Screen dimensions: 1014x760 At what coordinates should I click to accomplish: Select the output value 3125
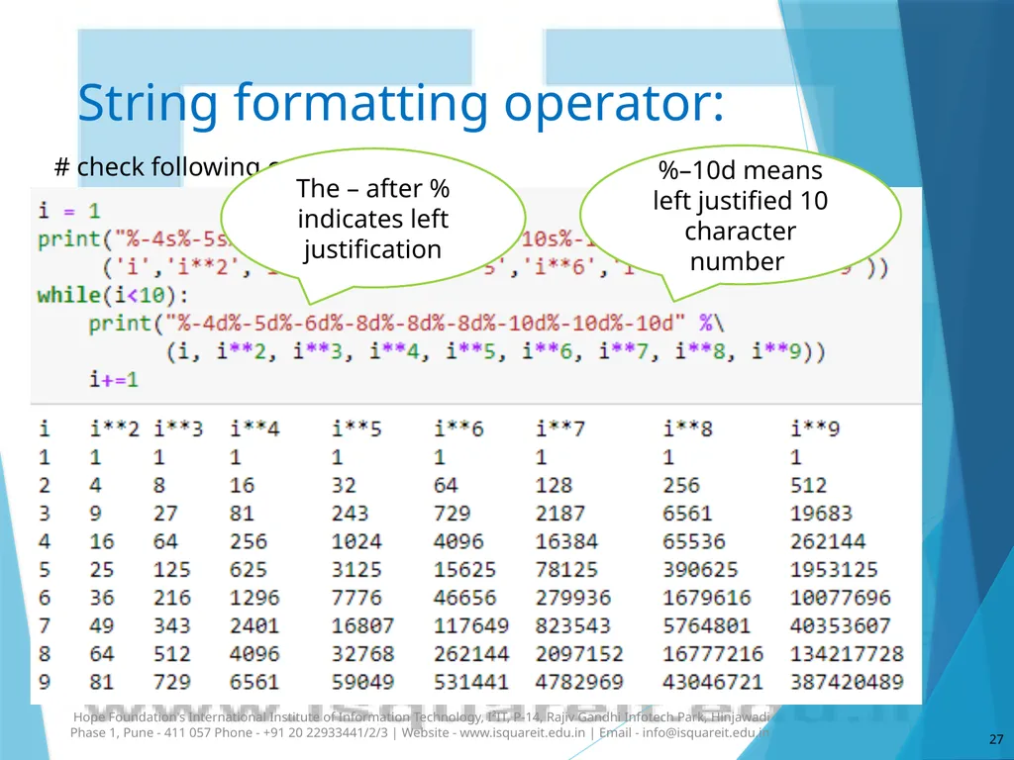pos(356,569)
